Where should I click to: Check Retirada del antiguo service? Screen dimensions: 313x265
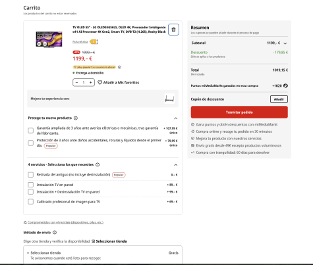(x=31, y=175)
